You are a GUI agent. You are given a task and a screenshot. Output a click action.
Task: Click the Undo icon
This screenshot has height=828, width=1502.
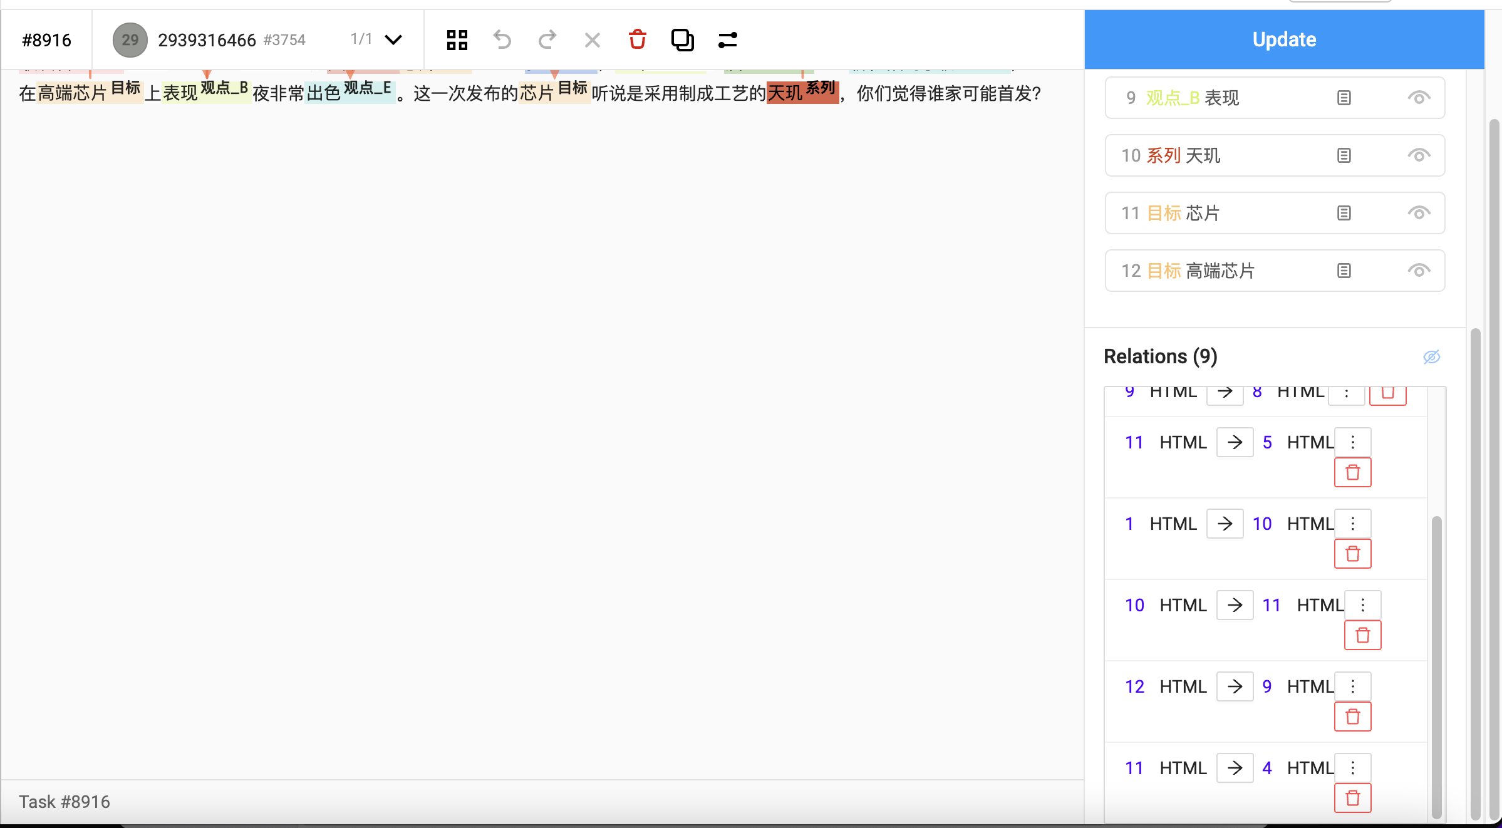coord(502,39)
